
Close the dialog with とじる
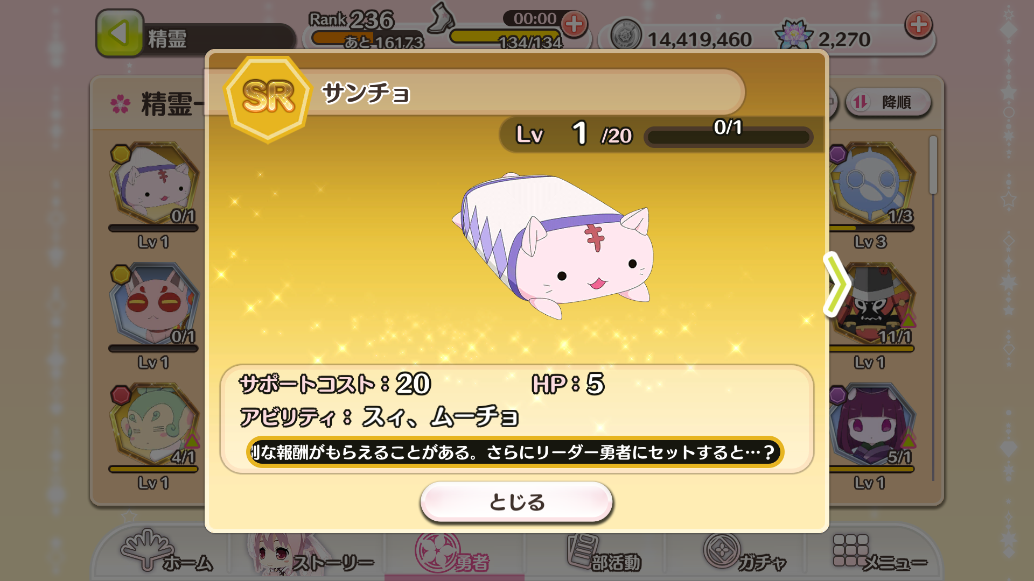coord(516,502)
